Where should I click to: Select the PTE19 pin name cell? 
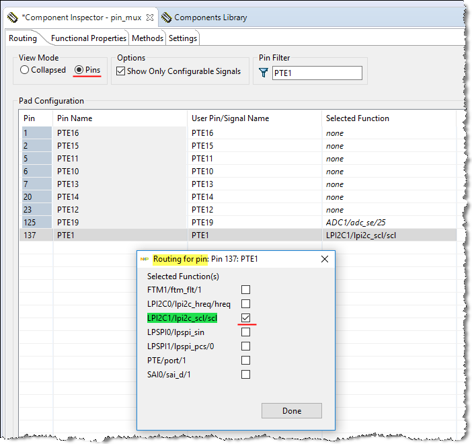coord(120,223)
